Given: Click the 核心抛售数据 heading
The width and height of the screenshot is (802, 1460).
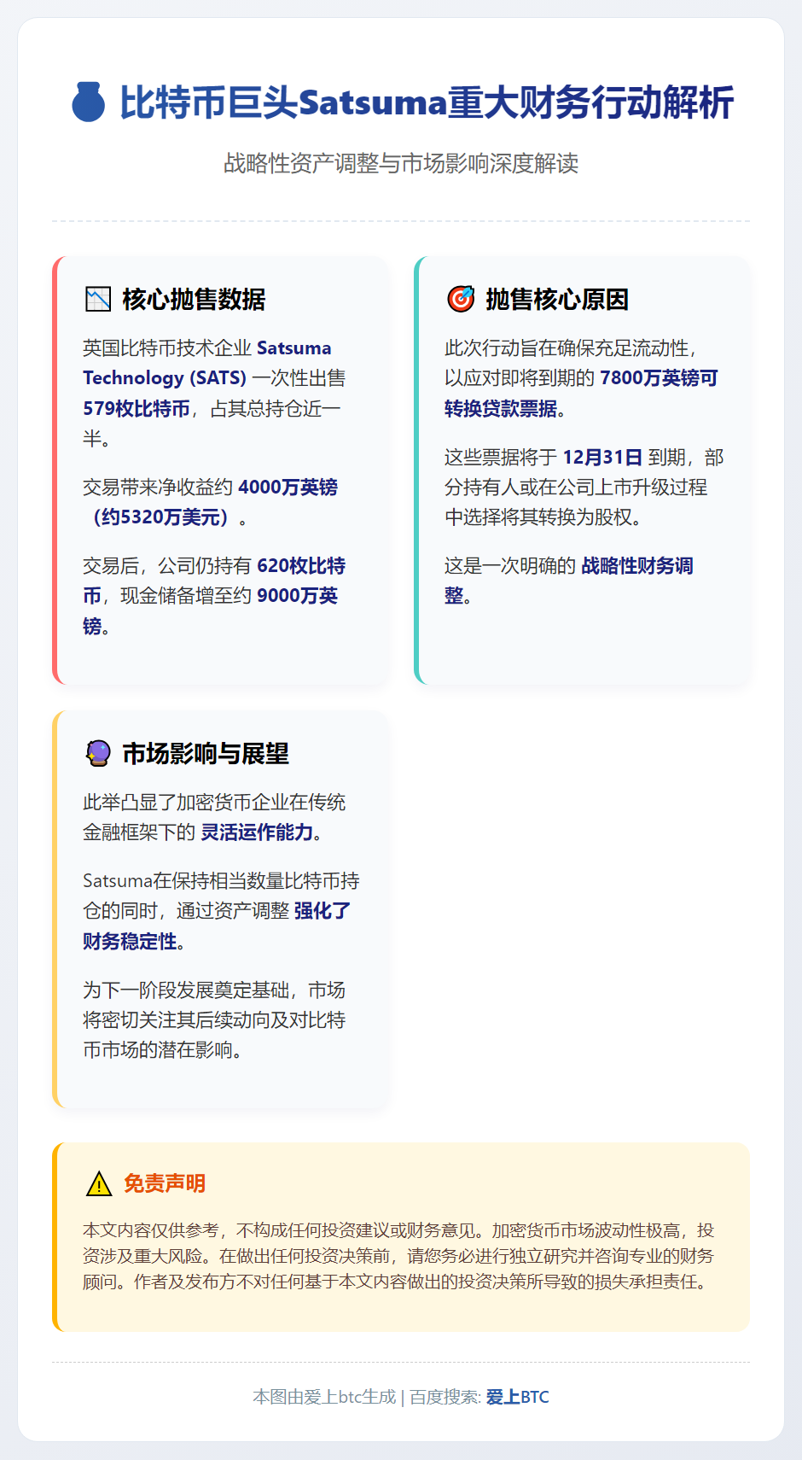Looking at the screenshot, I should (194, 299).
